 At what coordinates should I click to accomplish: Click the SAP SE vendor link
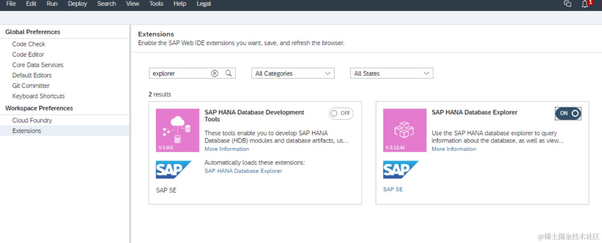tap(393, 189)
